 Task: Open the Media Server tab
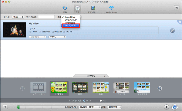[111, 9]
